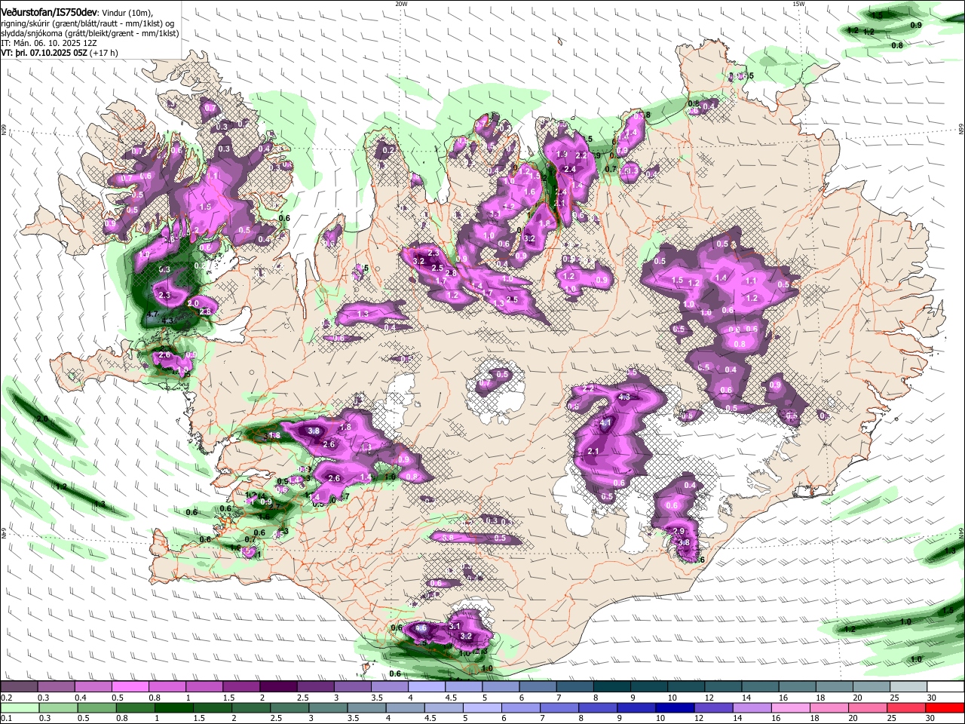Select the pale grey 25 swatch in the snow legend

(909, 687)
